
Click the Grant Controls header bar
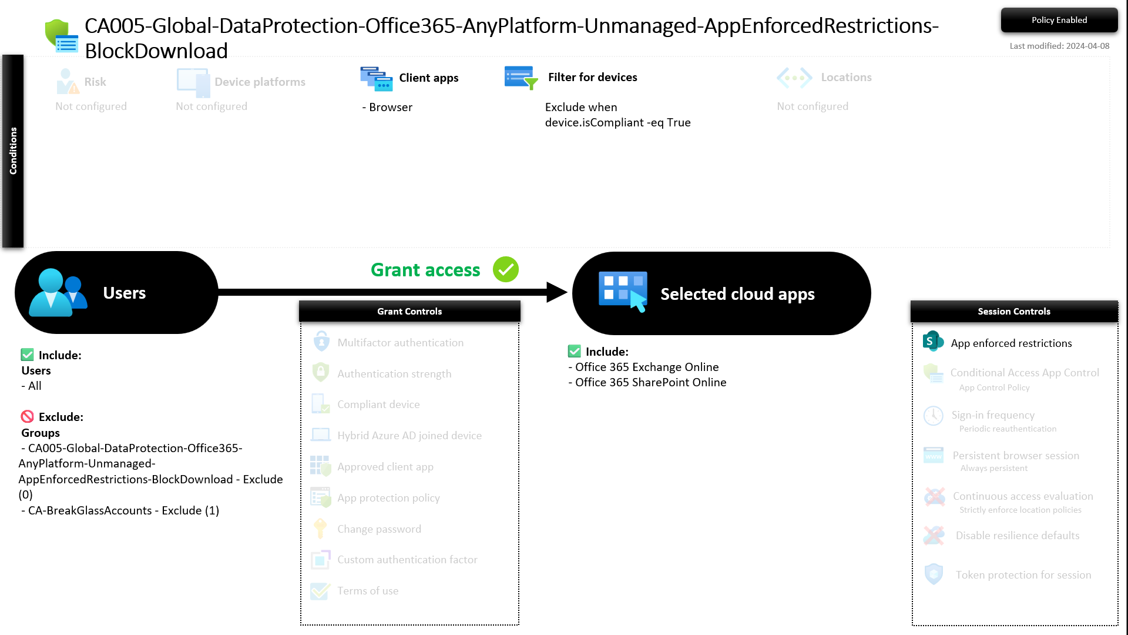pyautogui.click(x=409, y=312)
